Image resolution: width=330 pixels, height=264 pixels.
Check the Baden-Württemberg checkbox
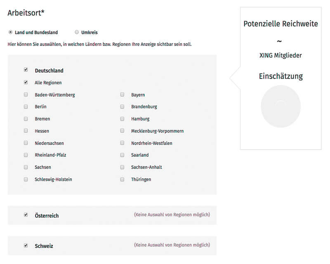pos(26,94)
